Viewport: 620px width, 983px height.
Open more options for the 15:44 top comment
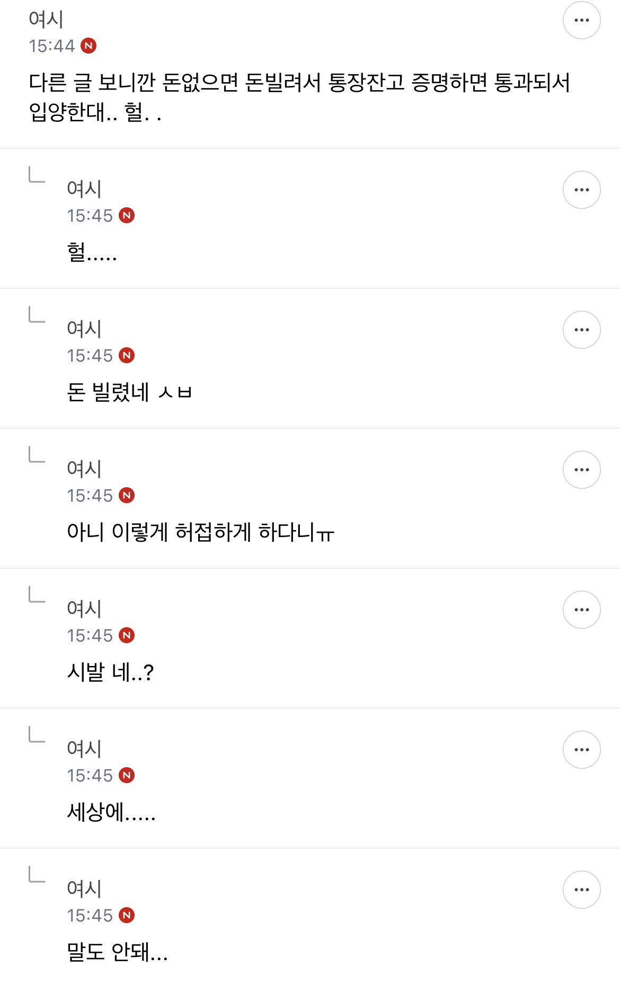pos(581,20)
